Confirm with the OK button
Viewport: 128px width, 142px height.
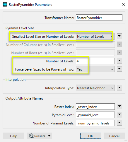91,136
